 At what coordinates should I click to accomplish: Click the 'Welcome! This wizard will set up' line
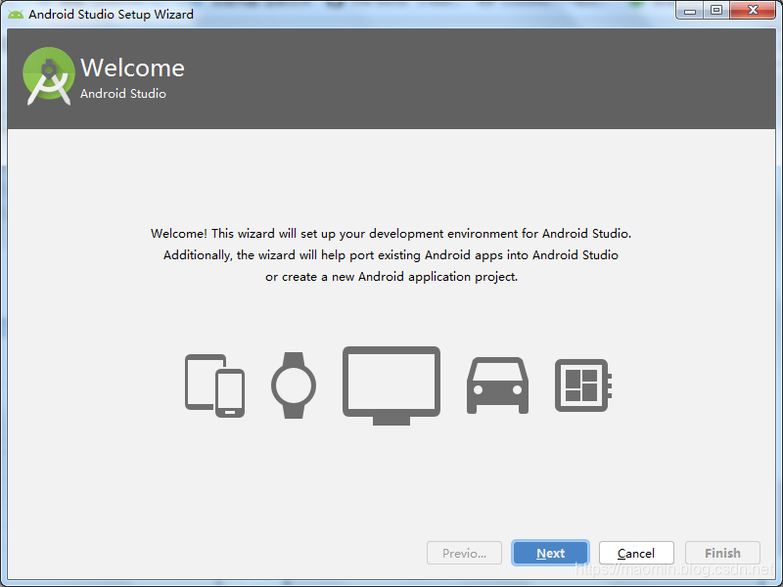391,234
